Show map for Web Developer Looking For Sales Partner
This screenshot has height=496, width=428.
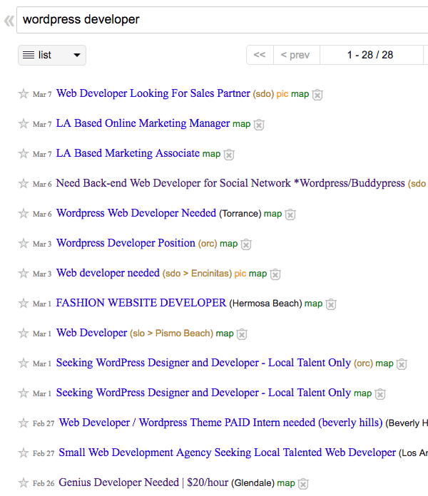(x=300, y=94)
